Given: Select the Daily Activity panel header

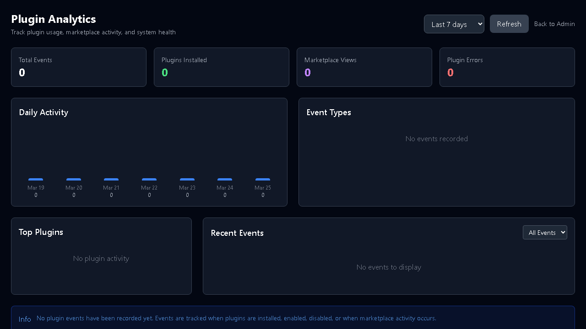Looking at the screenshot, I should 43,112.
